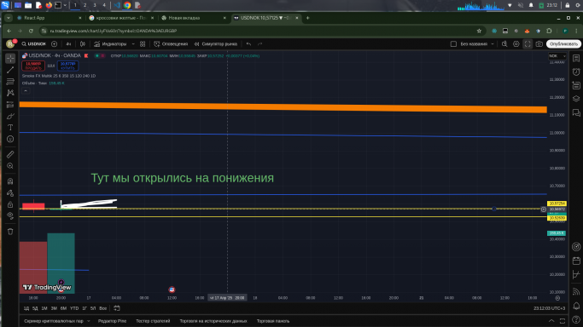Screen dimensions: 583x327
Task: Open quick search icon in top toolbar
Action: pos(504,43)
